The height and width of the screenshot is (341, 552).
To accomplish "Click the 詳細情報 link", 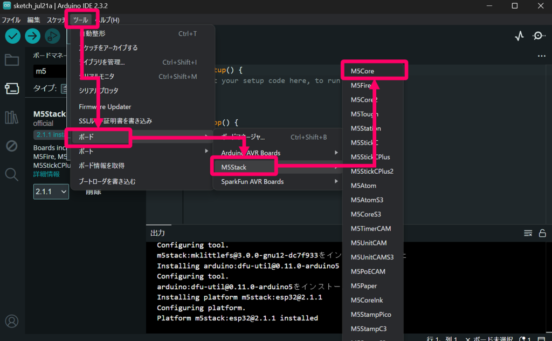I will (46, 174).
